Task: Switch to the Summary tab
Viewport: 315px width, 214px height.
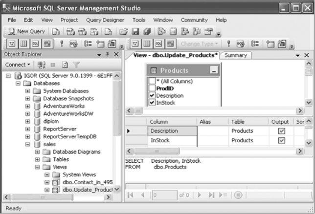Action: coord(236,55)
